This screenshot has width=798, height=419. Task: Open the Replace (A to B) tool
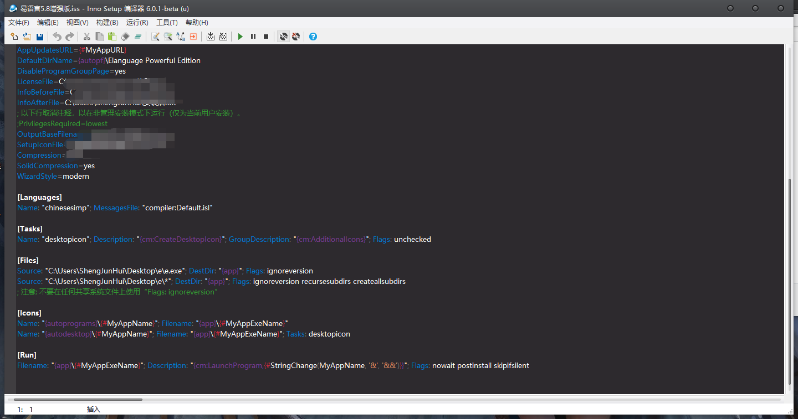(x=181, y=37)
